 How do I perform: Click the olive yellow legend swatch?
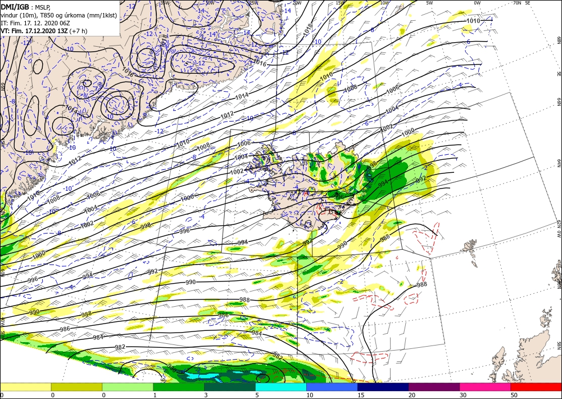(x=76, y=387)
